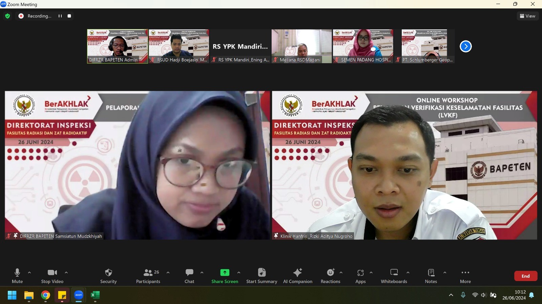Expand the arrow beside Notes
The width and height of the screenshot is (542, 304).
coord(445,273)
